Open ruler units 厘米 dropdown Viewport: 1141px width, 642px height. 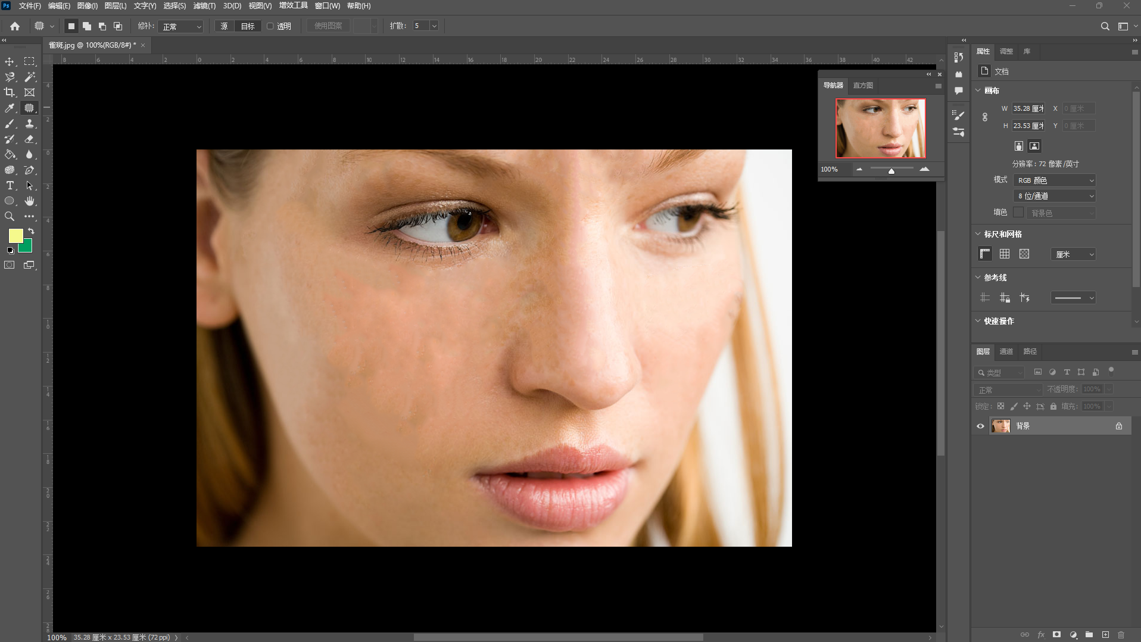point(1073,254)
